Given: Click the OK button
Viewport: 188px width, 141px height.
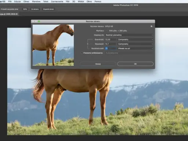Looking at the screenshot, I should pyautogui.click(x=135, y=64).
